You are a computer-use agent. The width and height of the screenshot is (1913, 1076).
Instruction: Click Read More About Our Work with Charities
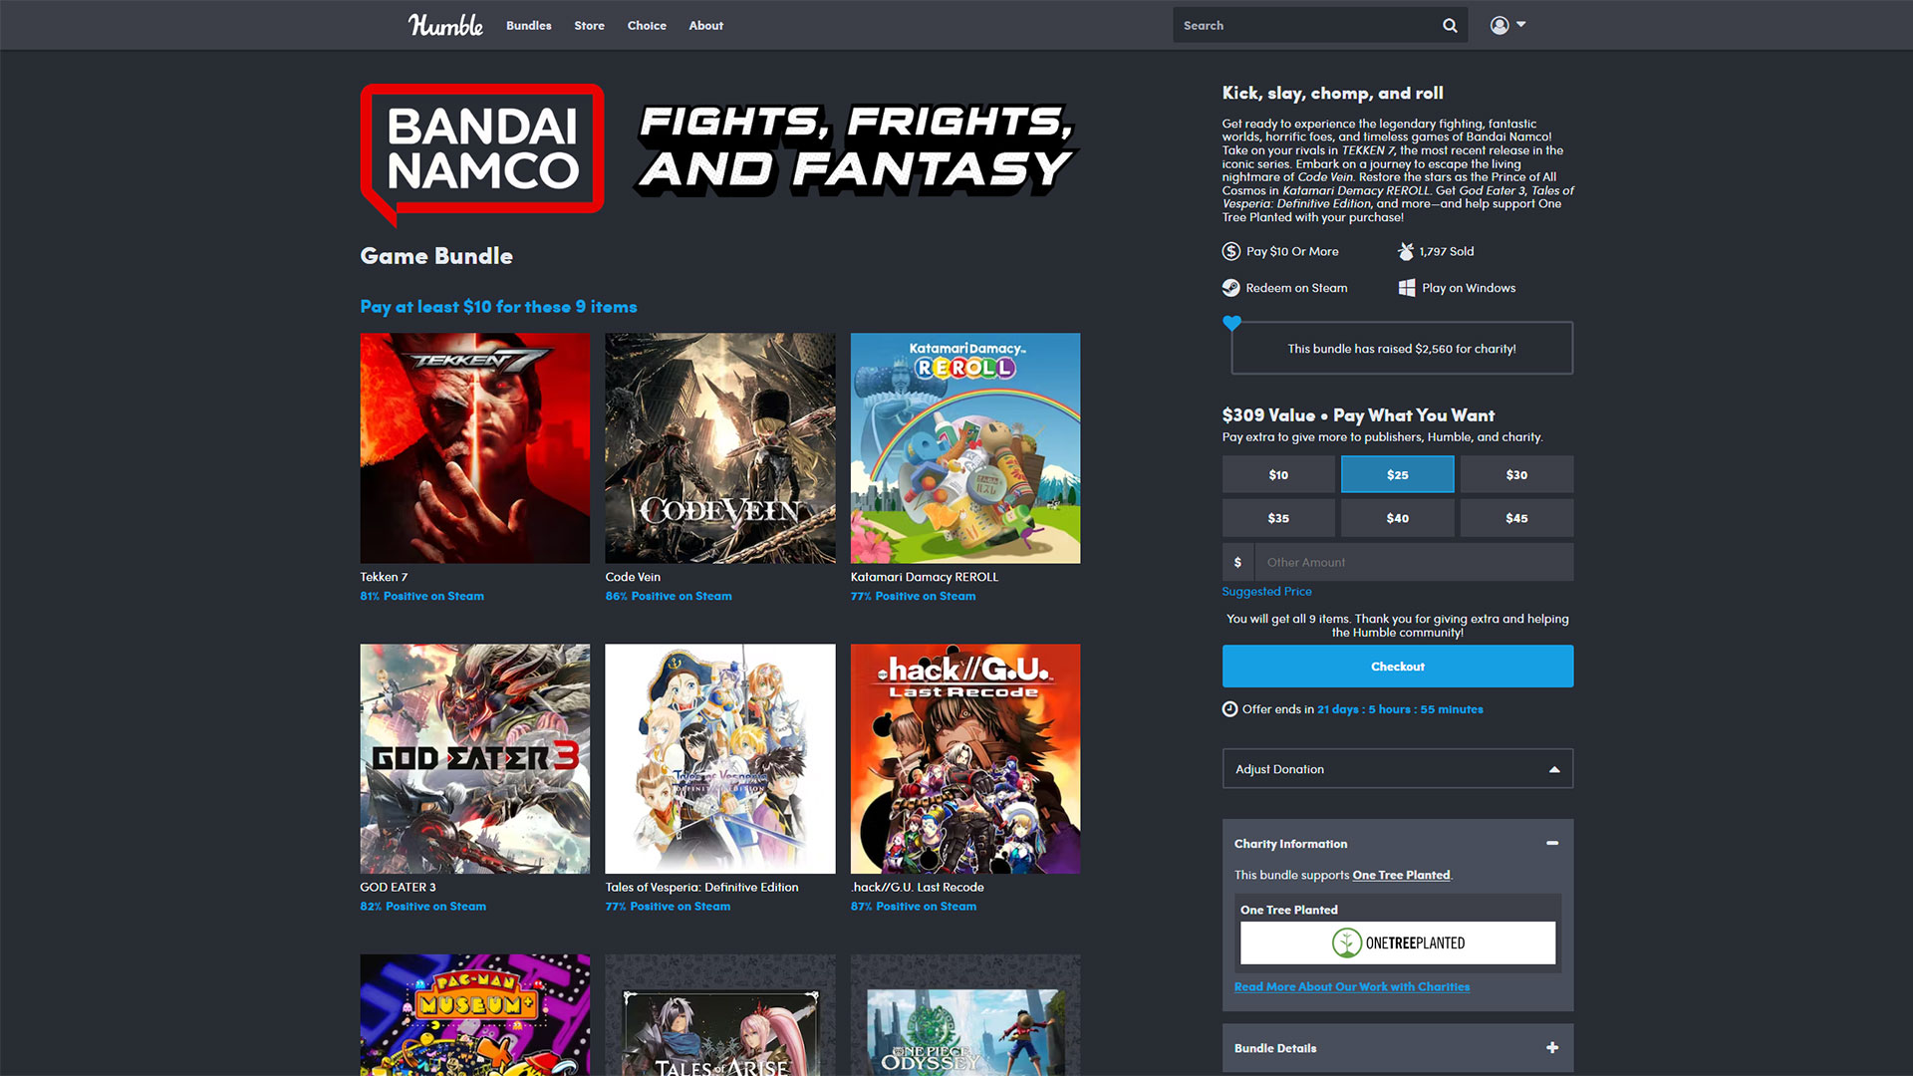1351,985
